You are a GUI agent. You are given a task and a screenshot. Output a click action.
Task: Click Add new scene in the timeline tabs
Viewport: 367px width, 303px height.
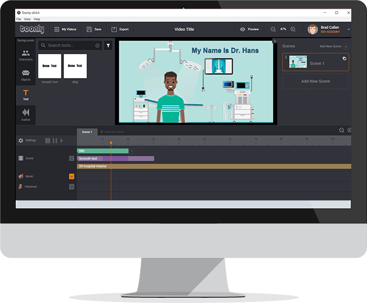[x=112, y=132]
